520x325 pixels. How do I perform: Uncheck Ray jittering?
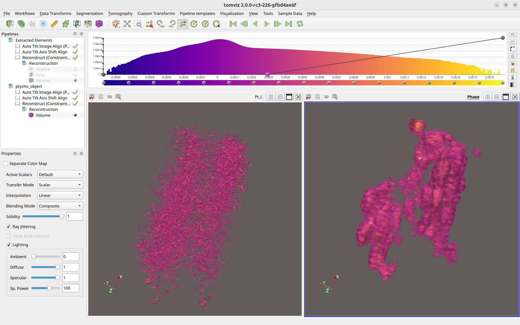click(9, 226)
